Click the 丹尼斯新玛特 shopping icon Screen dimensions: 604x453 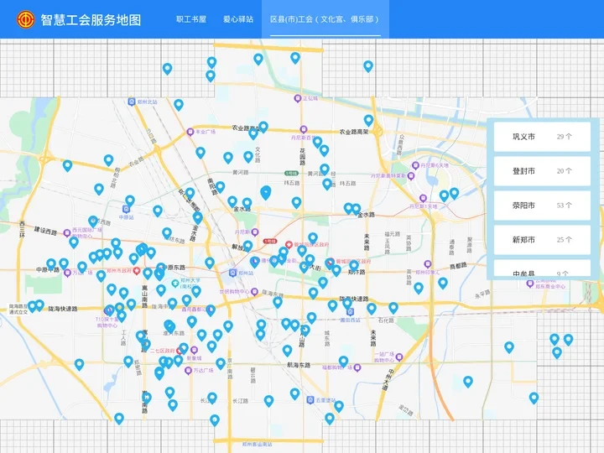(411, 176)
